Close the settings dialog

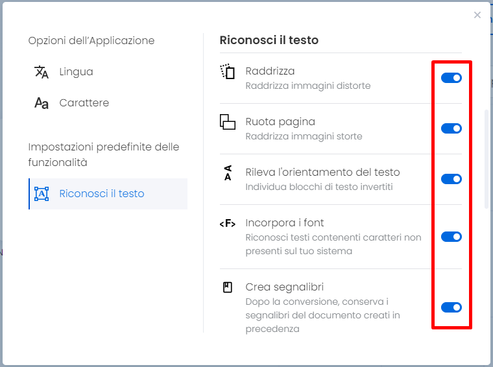coord(477,15)
